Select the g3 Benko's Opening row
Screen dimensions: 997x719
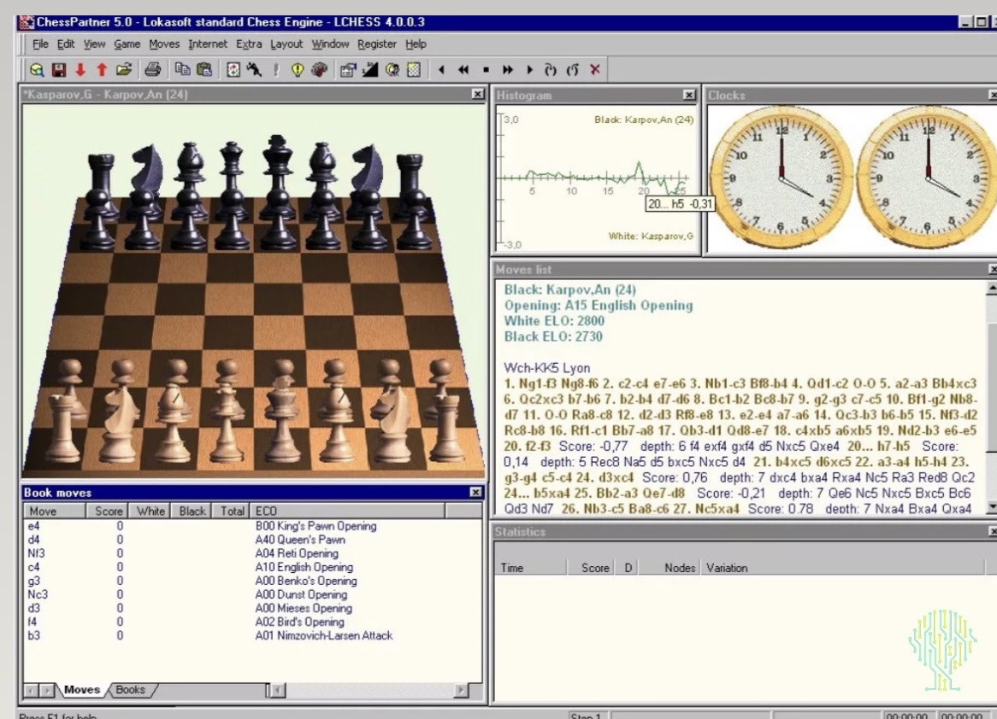252,581
